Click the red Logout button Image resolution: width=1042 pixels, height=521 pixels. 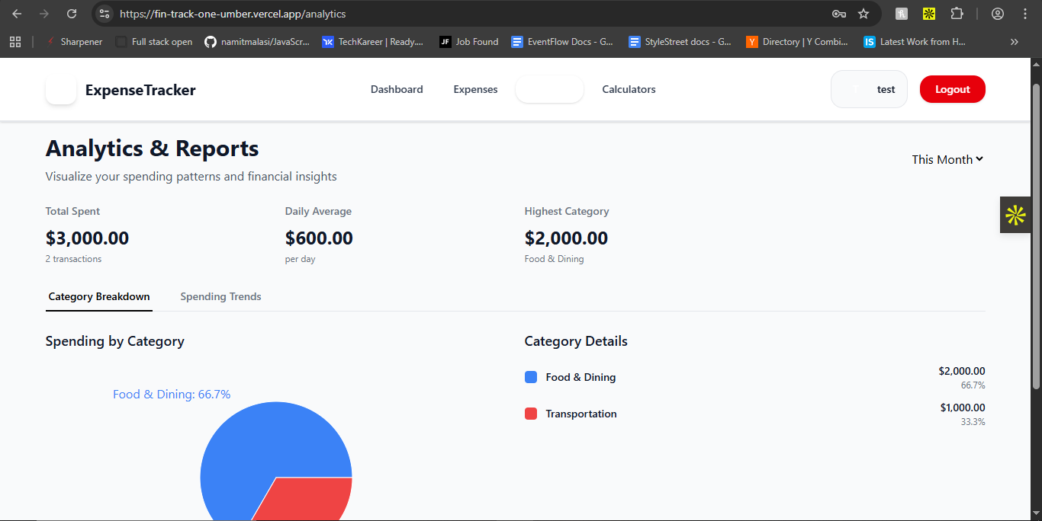pyautogui.click(x=953, y=89)
